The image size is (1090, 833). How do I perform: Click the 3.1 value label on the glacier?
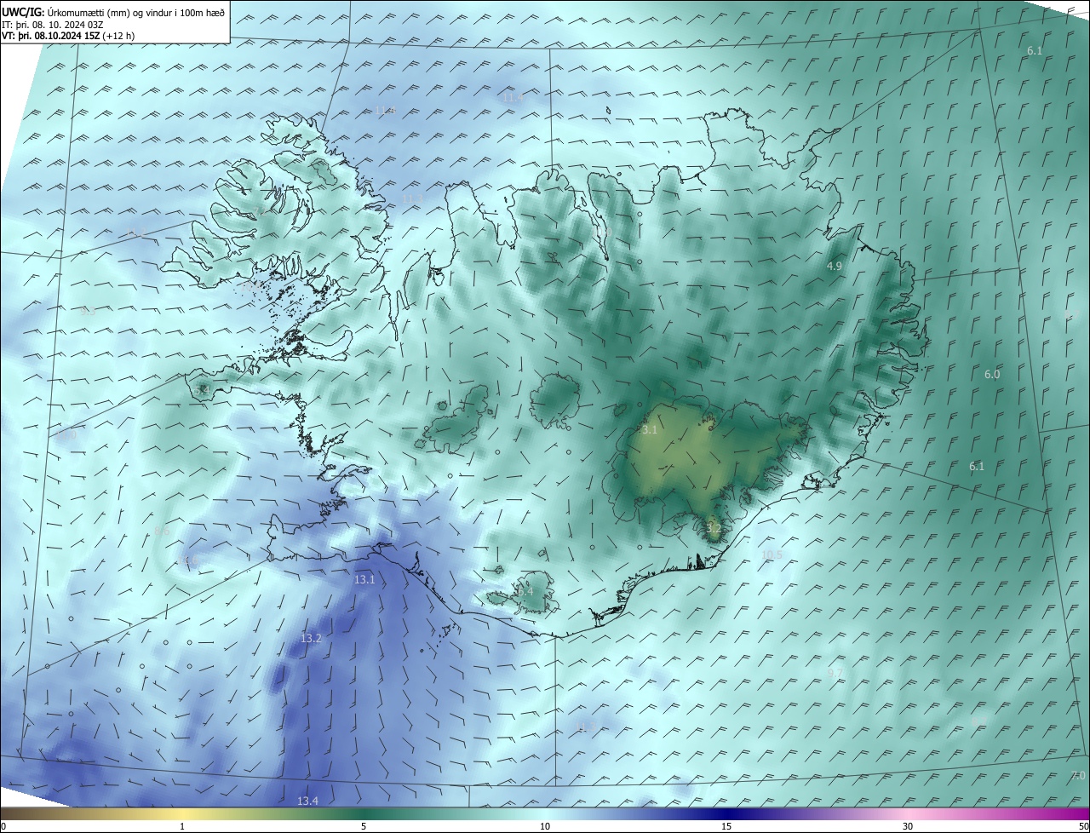point(650,430)
